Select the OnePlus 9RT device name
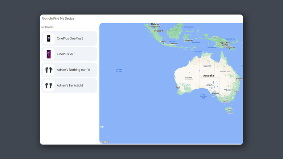 pos(66,54)
